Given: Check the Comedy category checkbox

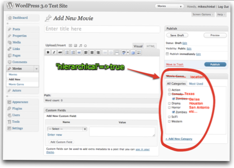Looking at the screenshot, I should point(169,94).
